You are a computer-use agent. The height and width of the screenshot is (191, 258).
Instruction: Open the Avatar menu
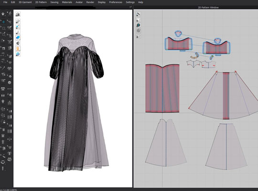tap(79, 2)
